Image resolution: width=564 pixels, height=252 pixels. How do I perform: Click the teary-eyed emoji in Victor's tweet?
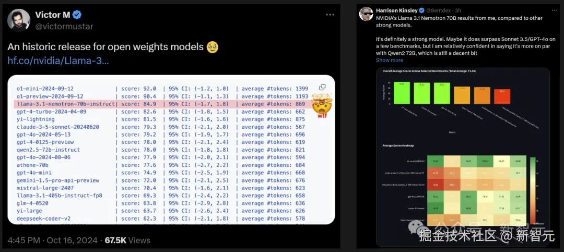point(212,47)
